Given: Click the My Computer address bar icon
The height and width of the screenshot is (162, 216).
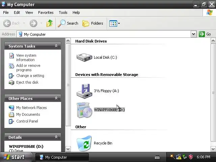Looking at the screenshot, I should point(20,34).
